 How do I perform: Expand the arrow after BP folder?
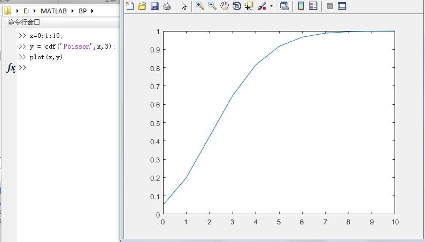click(x=92, y=11)
